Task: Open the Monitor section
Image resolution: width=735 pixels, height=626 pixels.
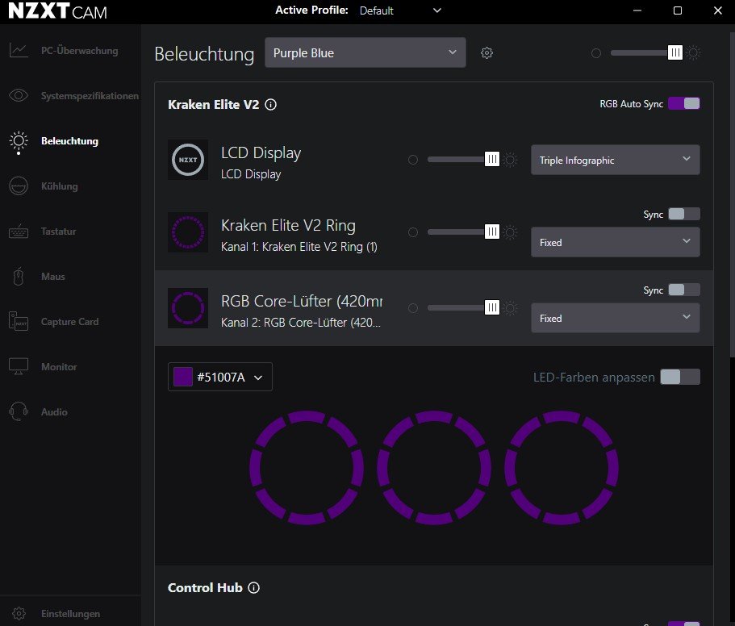Action: point(59,367)
